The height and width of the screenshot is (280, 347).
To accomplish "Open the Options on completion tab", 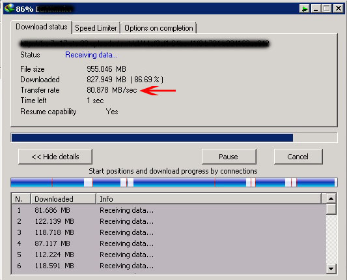I will tap(159, 28).
